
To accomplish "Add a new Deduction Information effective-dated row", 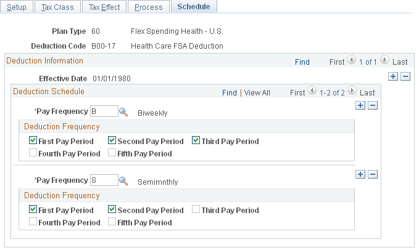I will (393, 77).
